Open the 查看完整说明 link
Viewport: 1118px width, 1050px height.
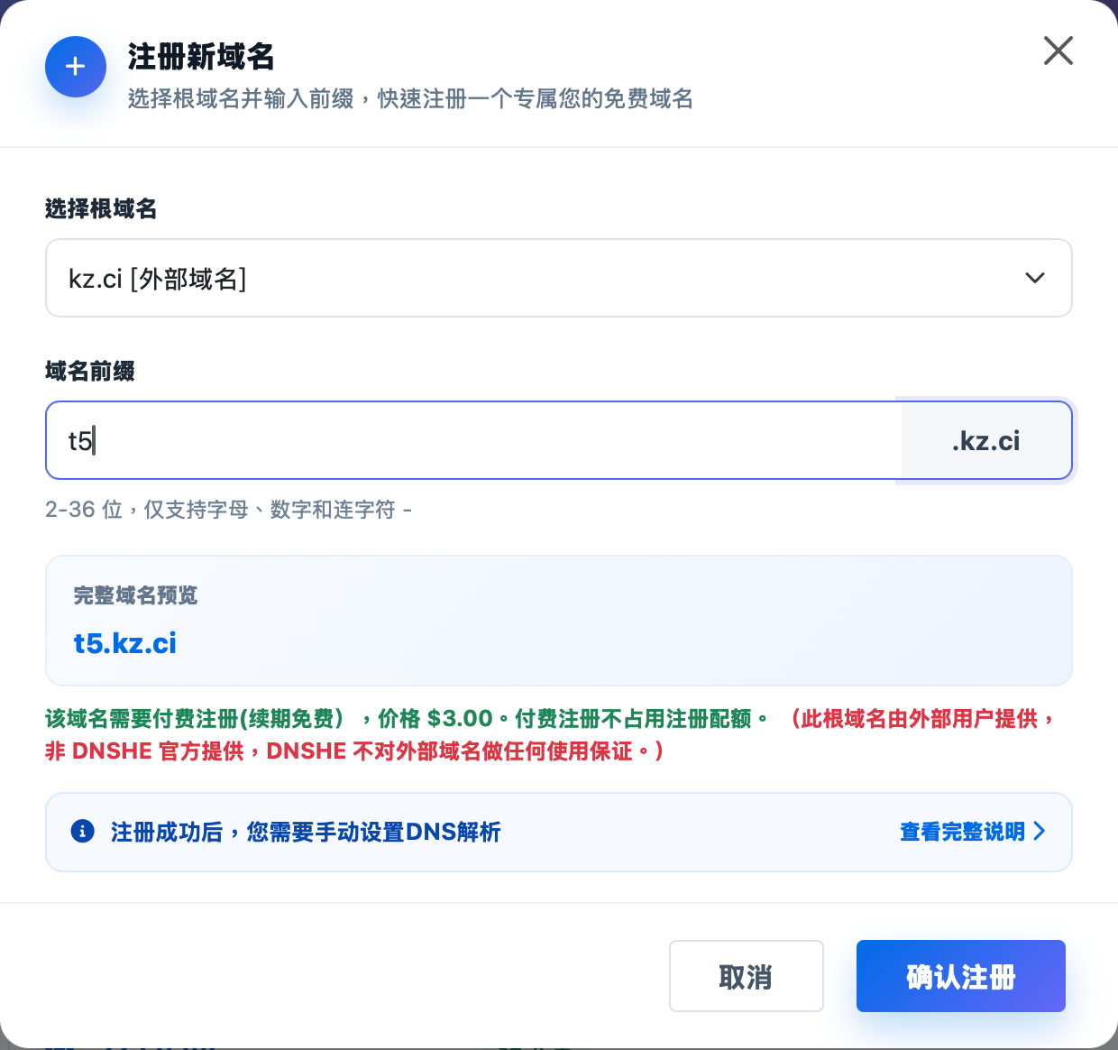(x=973, y=831)
